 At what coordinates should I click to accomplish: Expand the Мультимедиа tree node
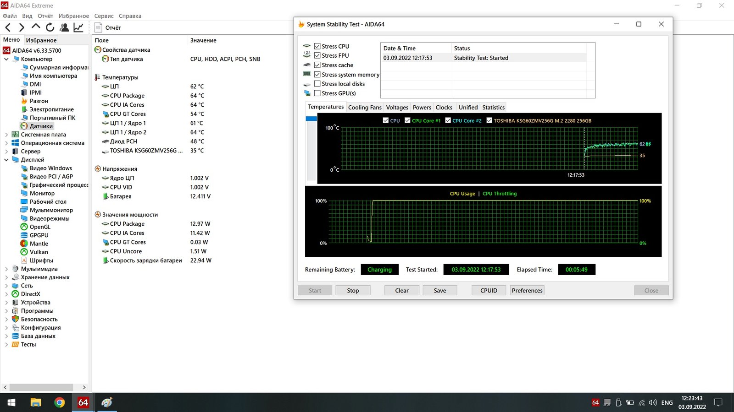[6, 269]
